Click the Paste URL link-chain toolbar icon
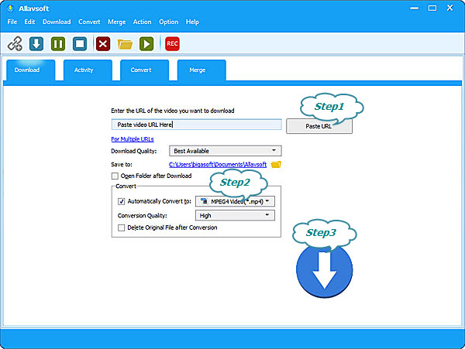 click(15, 44)
